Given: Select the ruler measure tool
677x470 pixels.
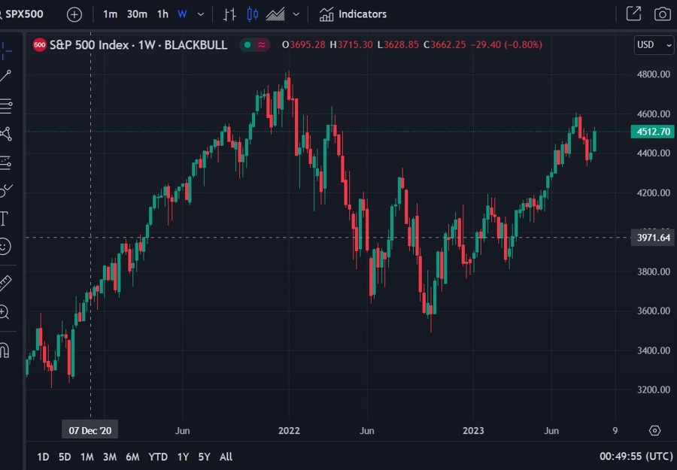Looking at the screenshot, I should pyautogui.click(x=5, y=283).
